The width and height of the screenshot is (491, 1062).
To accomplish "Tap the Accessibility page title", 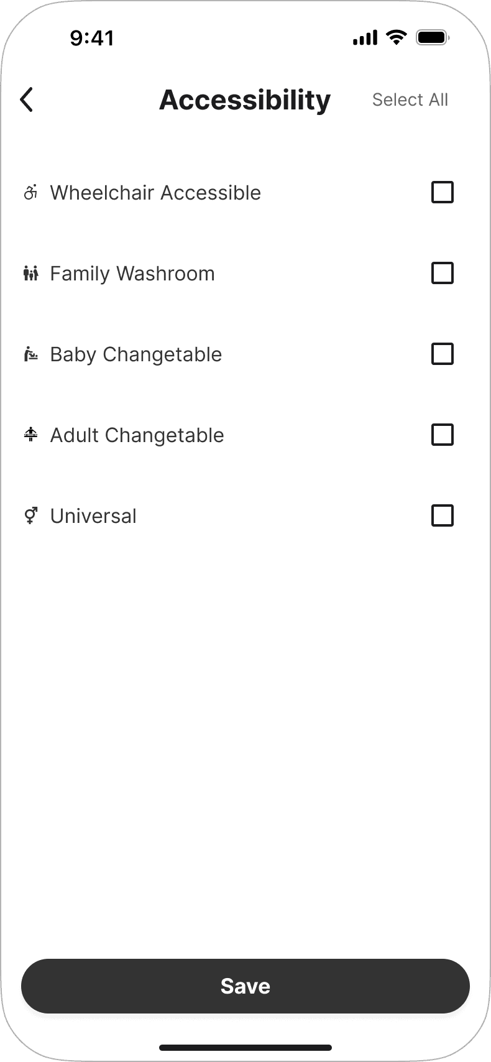I will (245, 100).
